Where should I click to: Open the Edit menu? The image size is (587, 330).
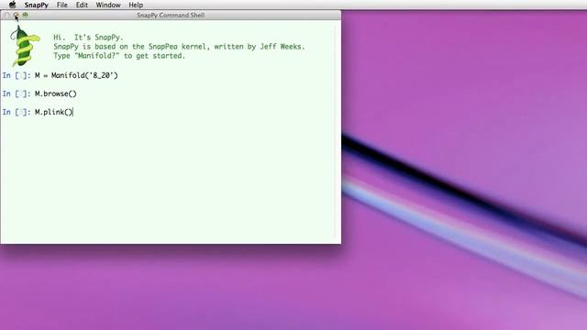[82, 5]
